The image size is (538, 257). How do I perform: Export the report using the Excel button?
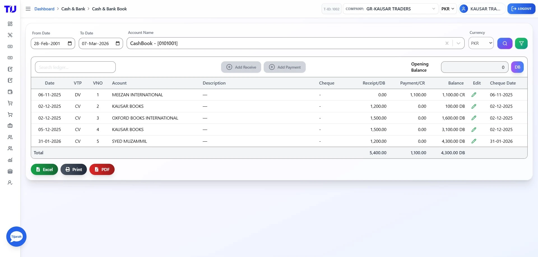pos(44,169)
